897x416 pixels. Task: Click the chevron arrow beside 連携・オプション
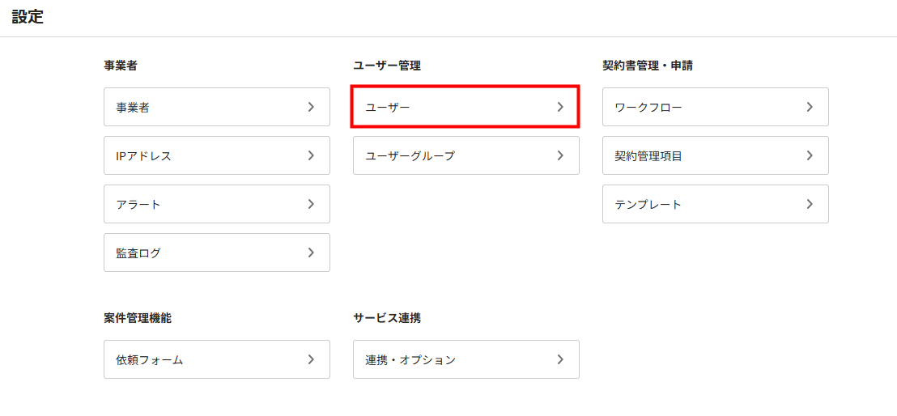coord(560,359)
